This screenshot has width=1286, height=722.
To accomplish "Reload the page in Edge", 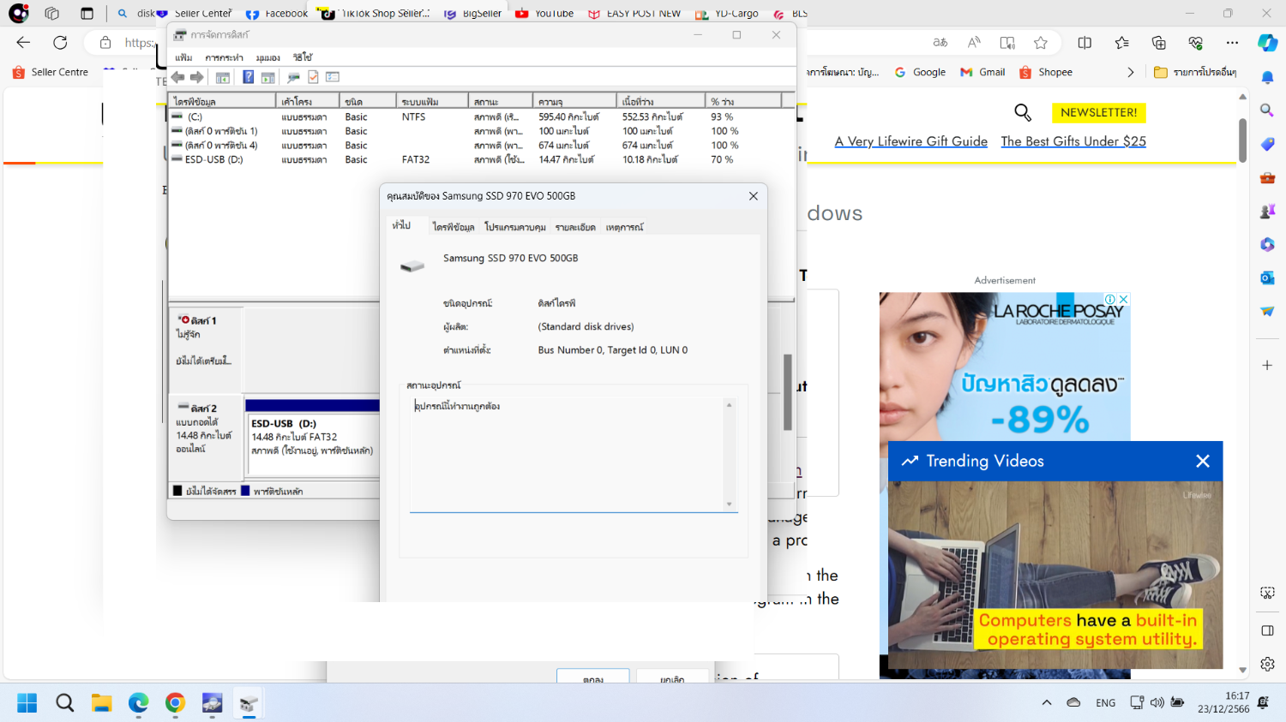I will [60, 42].
